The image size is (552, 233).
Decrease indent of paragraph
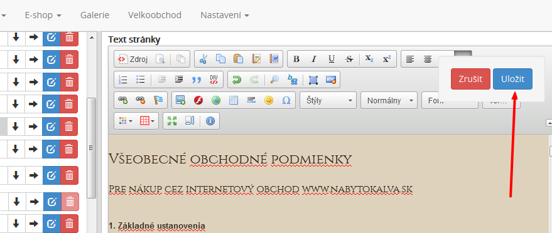[x=161, y=80]
